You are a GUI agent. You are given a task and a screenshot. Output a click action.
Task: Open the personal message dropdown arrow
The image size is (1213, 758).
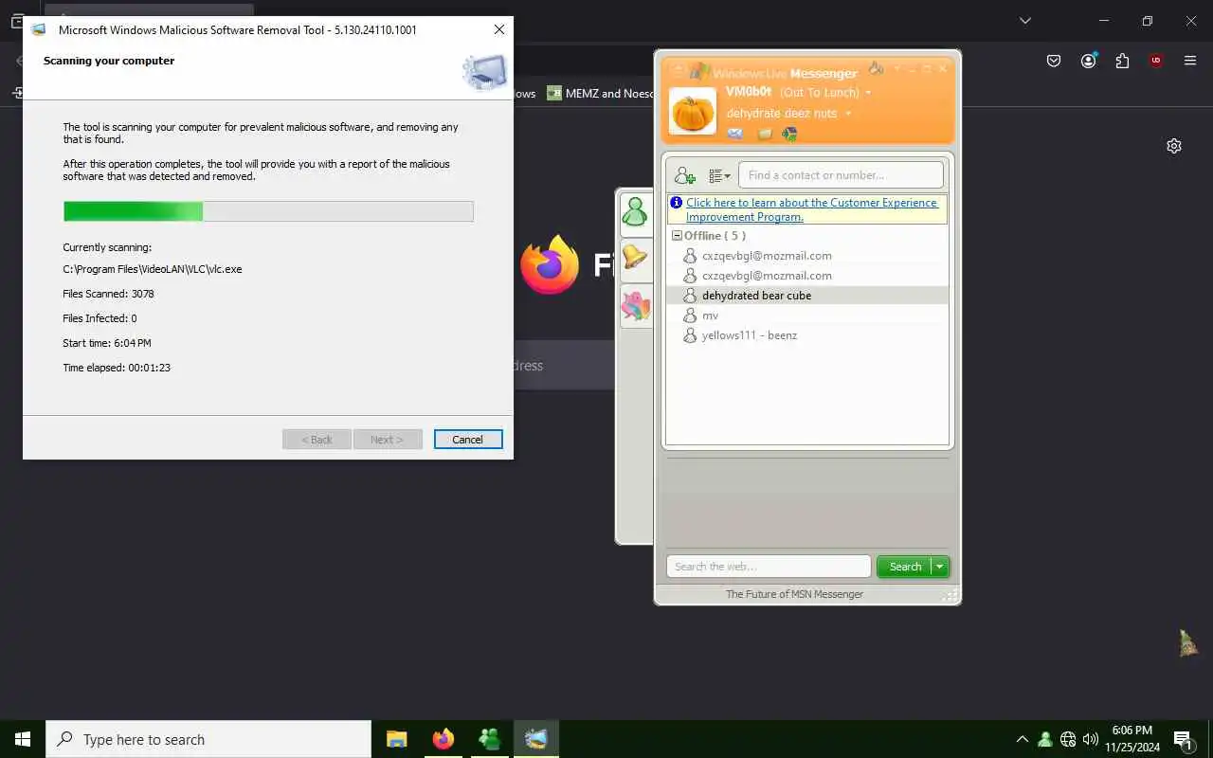848,114
